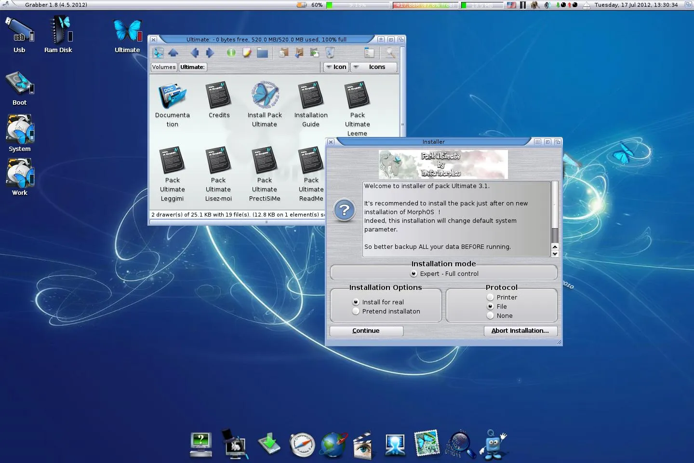Set Protocol to Printer
The width and height of the screenshot is (694, 463).
pyautogui.click(x=490, y=297)
